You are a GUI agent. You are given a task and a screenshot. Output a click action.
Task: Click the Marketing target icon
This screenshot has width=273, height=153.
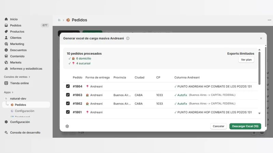(6, 44)
